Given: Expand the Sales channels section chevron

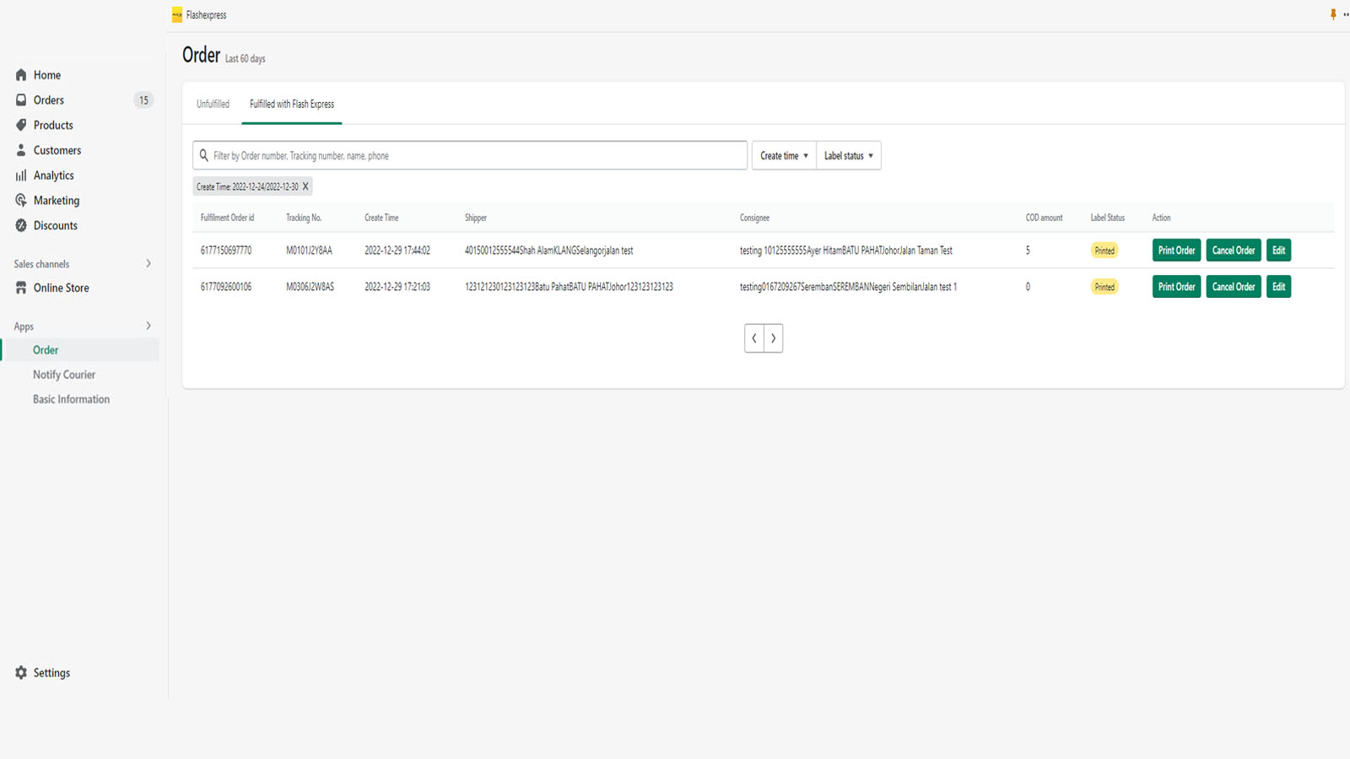Looking at the screenshot, I should [148, 264].
